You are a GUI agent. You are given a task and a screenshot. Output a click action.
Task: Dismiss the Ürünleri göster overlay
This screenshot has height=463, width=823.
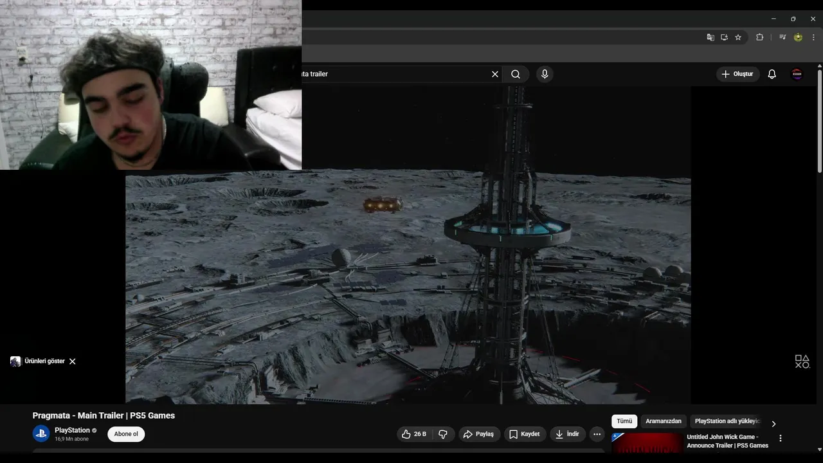(73, 361)
